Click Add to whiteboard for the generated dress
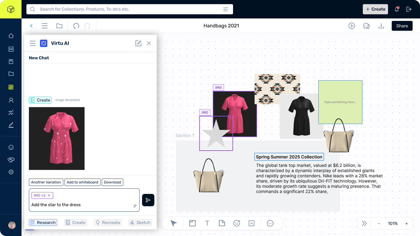420x236 pixels. (x=82, y=182)
